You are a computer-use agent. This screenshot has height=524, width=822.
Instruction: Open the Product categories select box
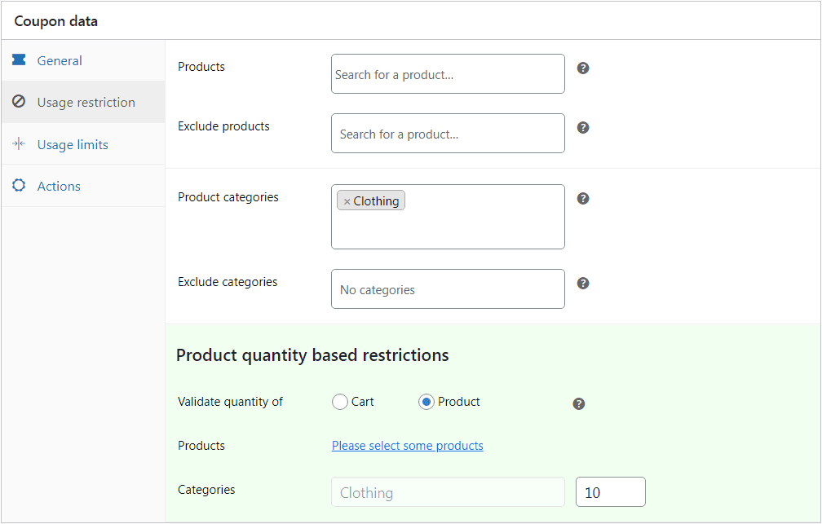[448, 217]
